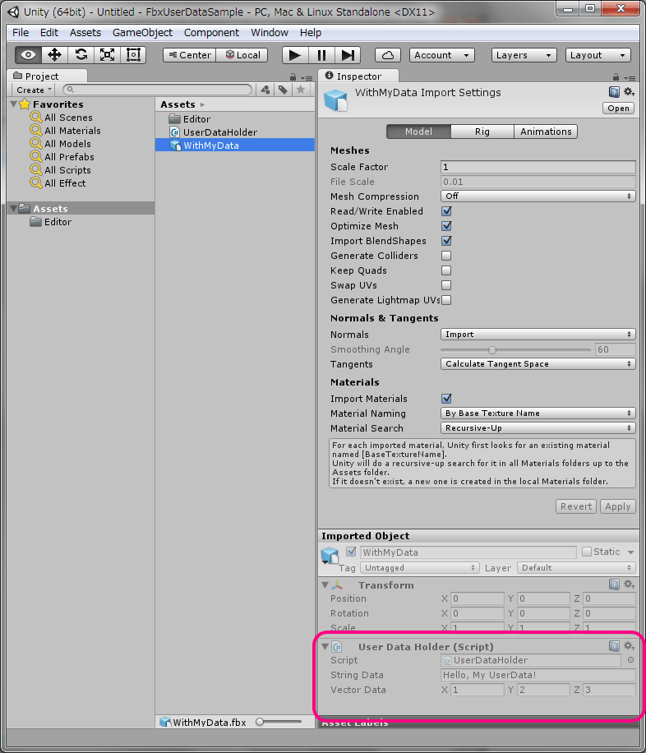Image resolution: width=646 pixels, height=753 pixels.
Task: Switch to the Animations tab
Action: point(546,132)
